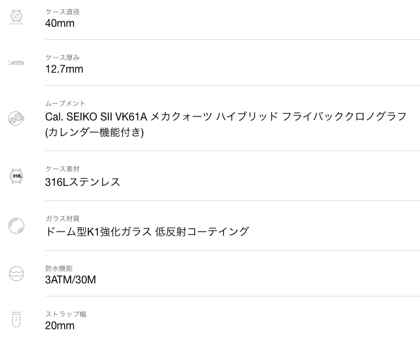Select the ケース厚み label

pyautogui.click(x=62, y=58)
